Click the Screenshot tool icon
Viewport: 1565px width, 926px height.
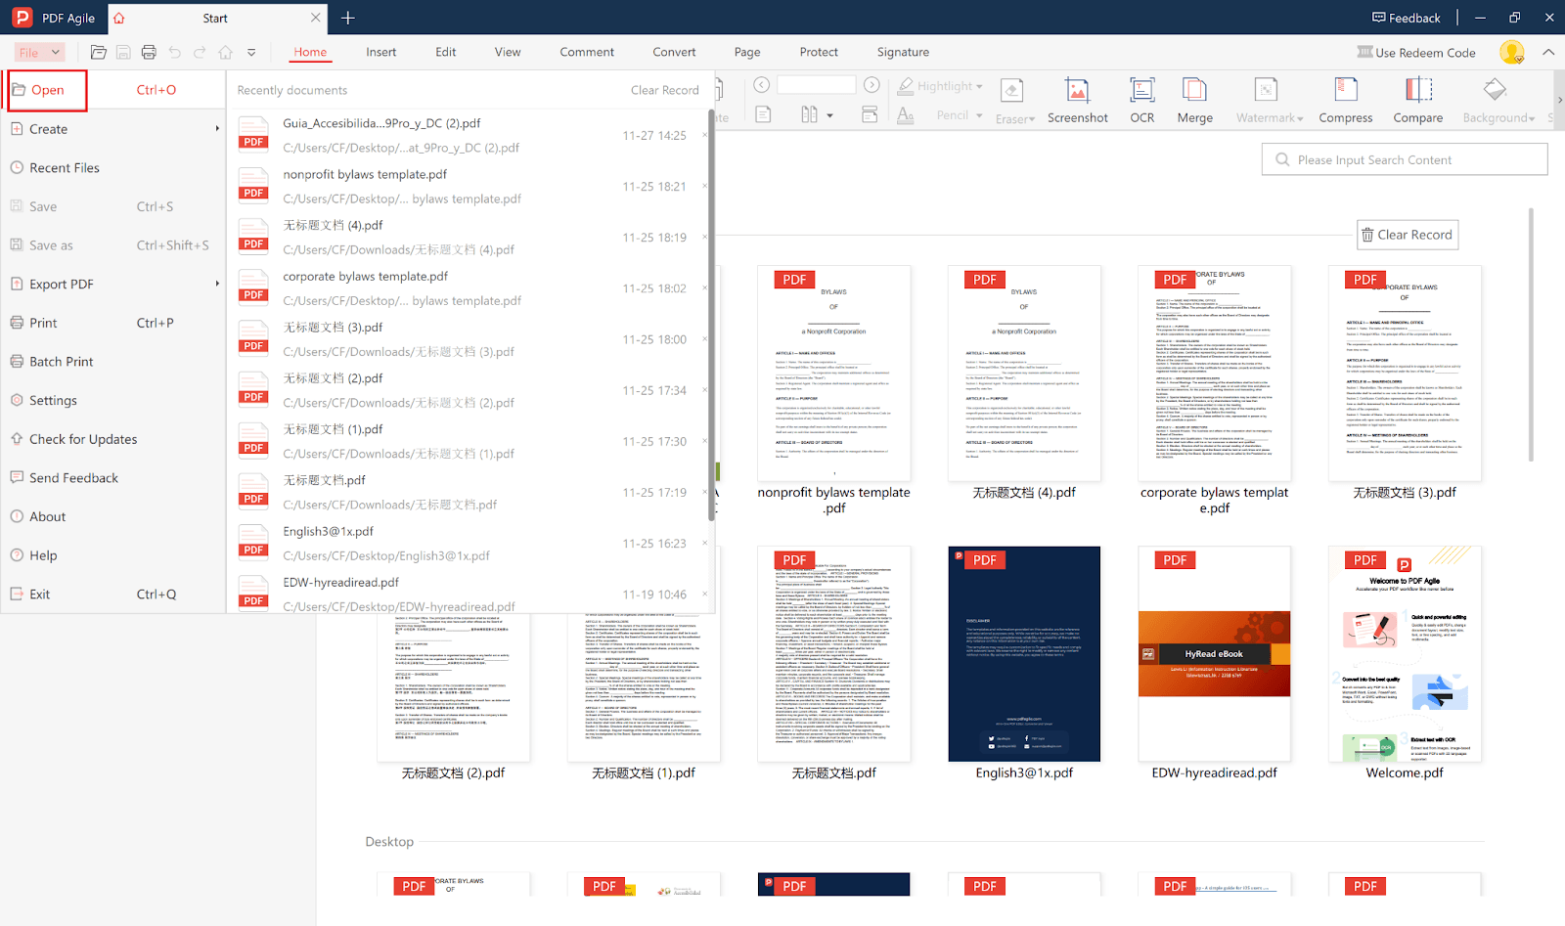1077,91
